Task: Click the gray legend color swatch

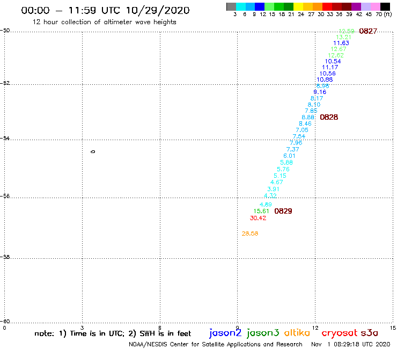Action: pos(231,6)
